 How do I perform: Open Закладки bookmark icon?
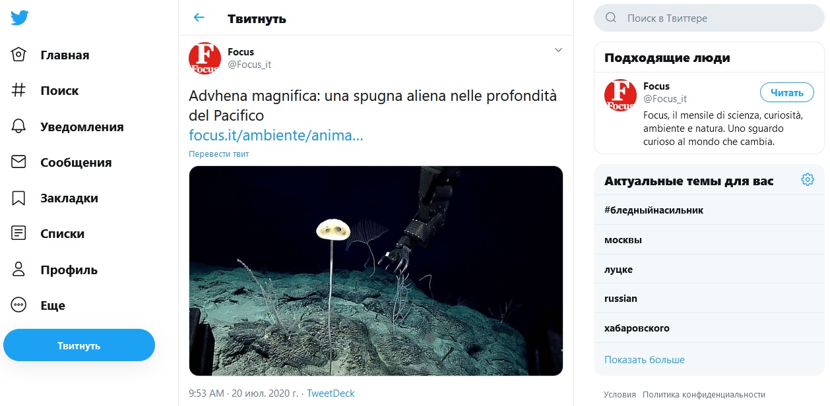[18, 198]
